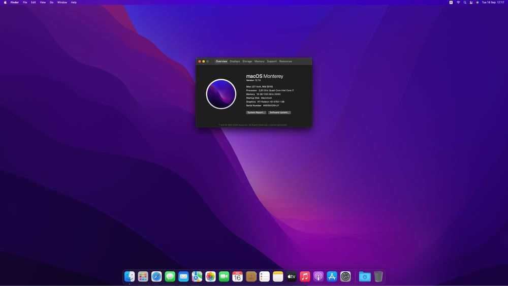Open the Window menu
The height and width of the screenshot is (286, 508).
click(62, 2)
